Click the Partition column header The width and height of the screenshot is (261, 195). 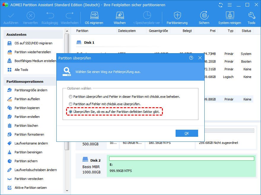click(x=82, y=31)
